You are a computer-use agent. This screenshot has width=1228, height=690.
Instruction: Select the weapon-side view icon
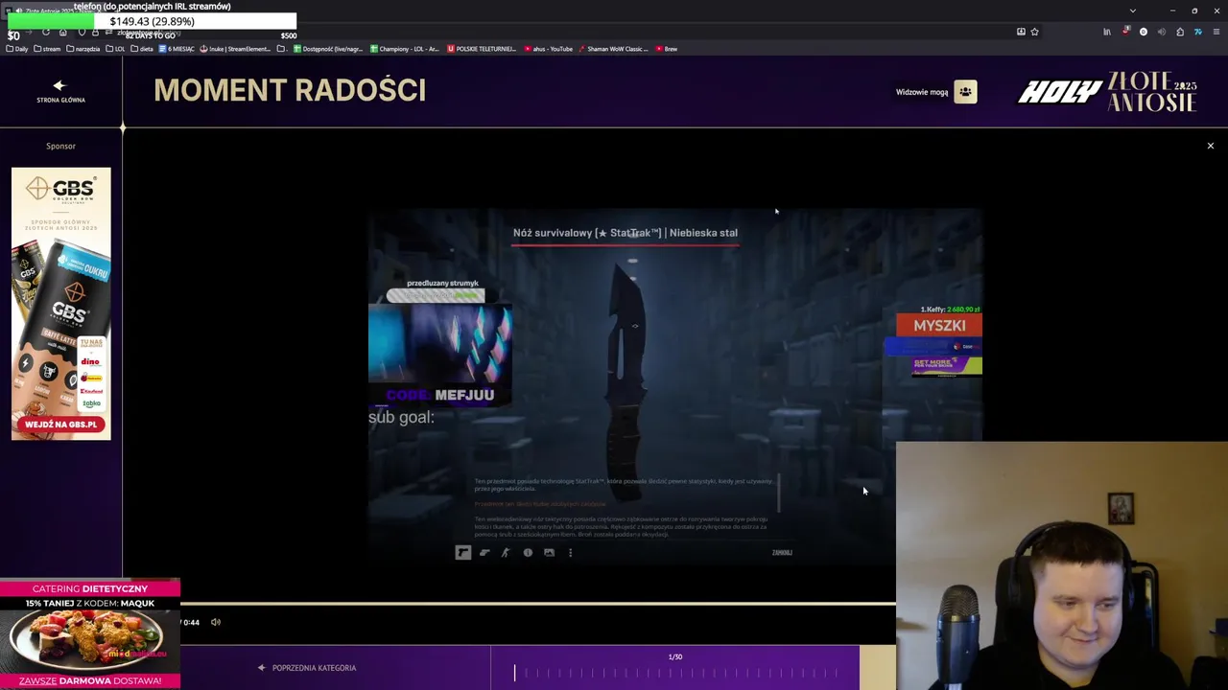coord(484,552)
